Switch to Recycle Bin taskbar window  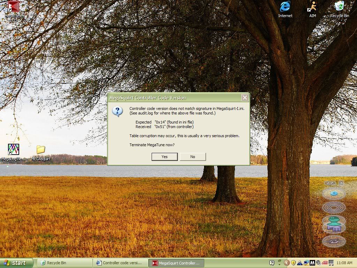(64, 263)
